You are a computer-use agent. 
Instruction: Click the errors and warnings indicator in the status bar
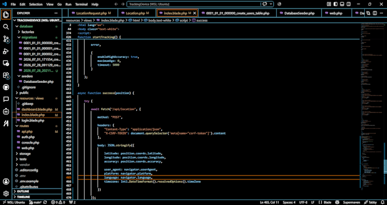[58, 202]
